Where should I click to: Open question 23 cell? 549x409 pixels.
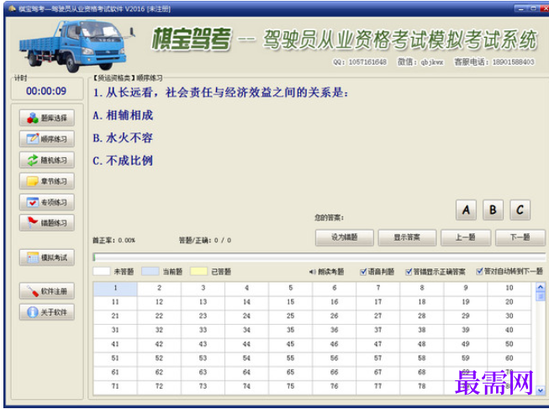[203, 316]
